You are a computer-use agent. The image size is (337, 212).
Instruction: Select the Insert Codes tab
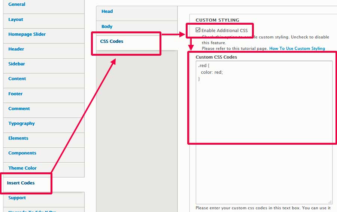click(21, 183)
